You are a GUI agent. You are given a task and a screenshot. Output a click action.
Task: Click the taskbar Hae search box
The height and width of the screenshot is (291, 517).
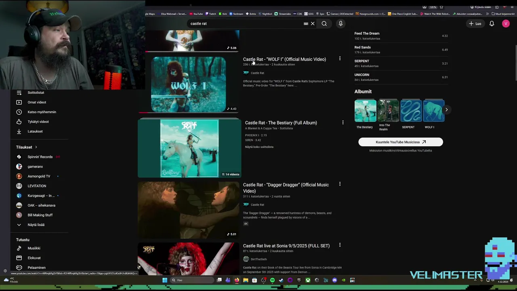(x=191, y=280)
